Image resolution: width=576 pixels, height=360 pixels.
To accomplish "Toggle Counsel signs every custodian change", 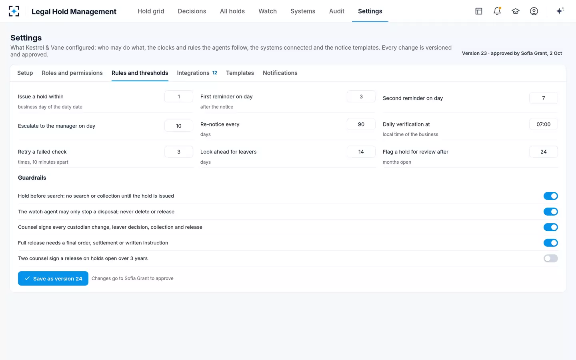I will [550, 227].
